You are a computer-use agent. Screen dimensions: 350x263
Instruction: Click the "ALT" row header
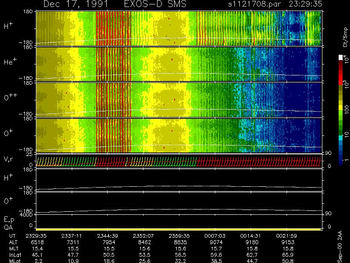tap(13, 242)
